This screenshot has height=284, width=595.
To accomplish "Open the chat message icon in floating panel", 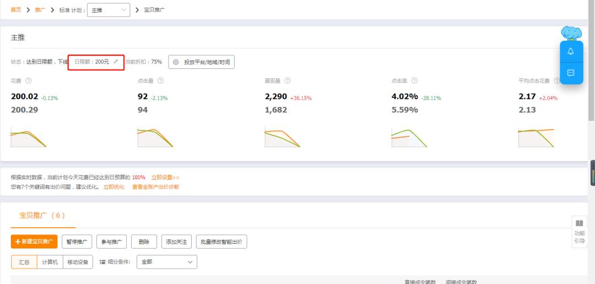I will (x=571, y=73).
